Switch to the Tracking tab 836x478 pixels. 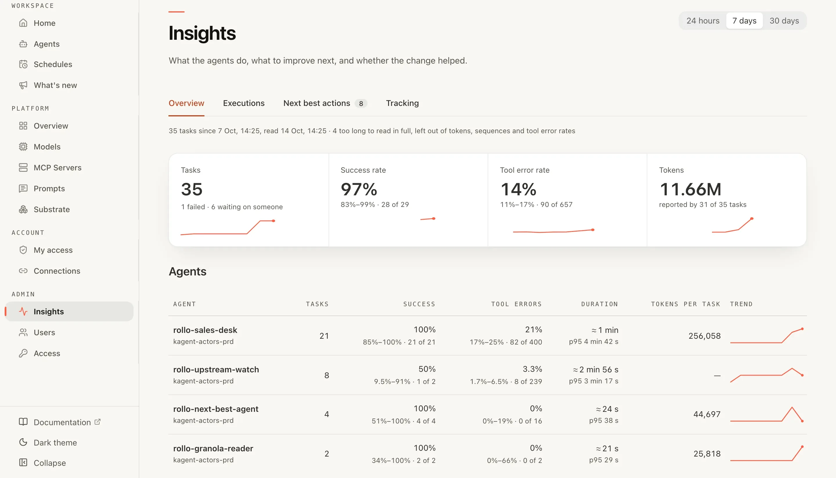pos(402,103)
